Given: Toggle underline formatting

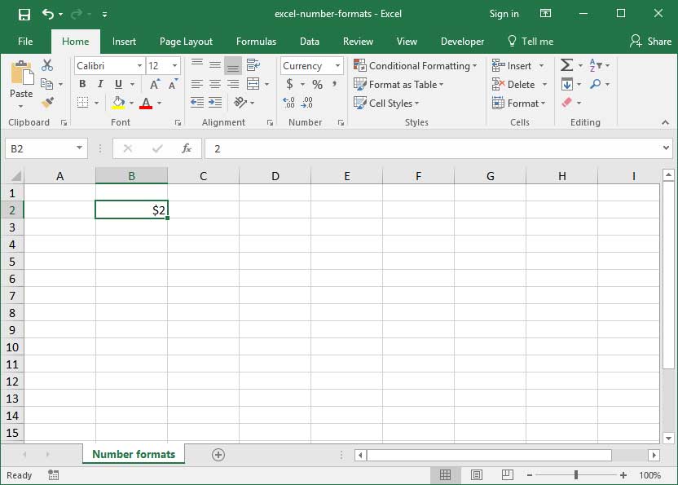Looking at the screenshot, I should (x=117, y=83).
